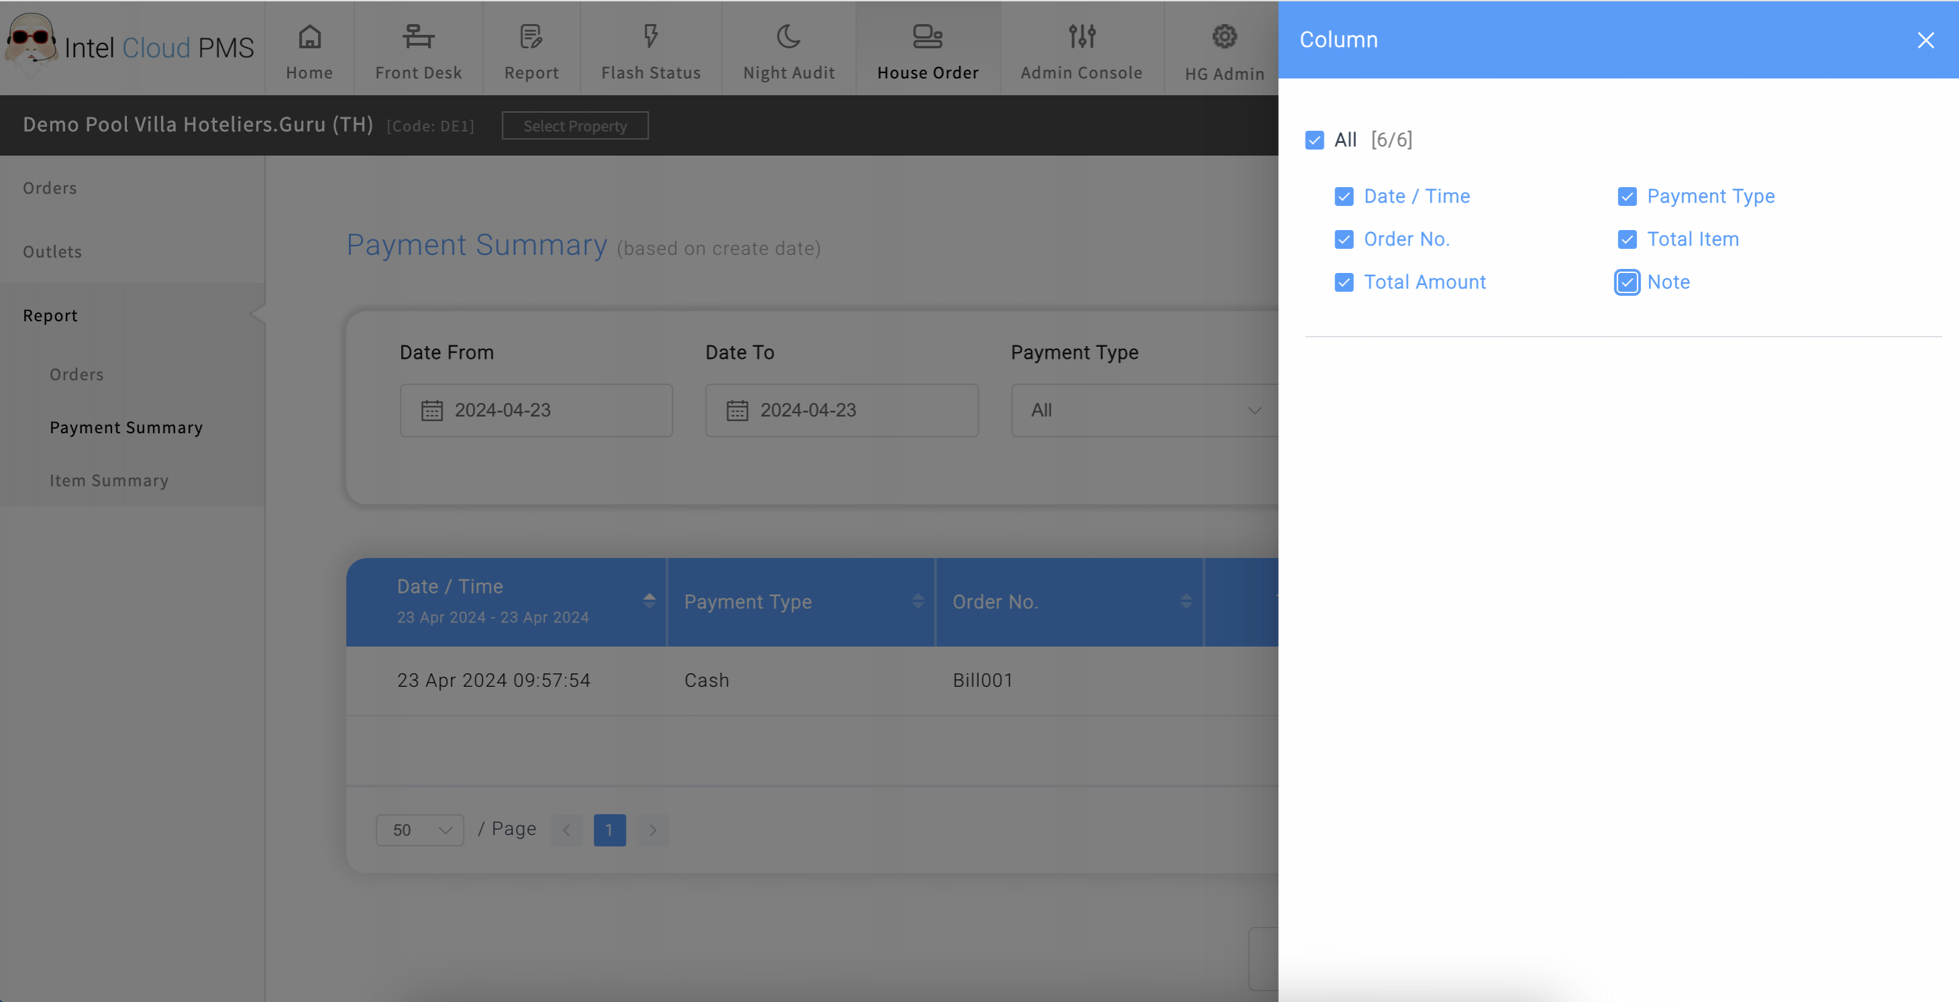Click the Report document icon

(x=531, y=36)
